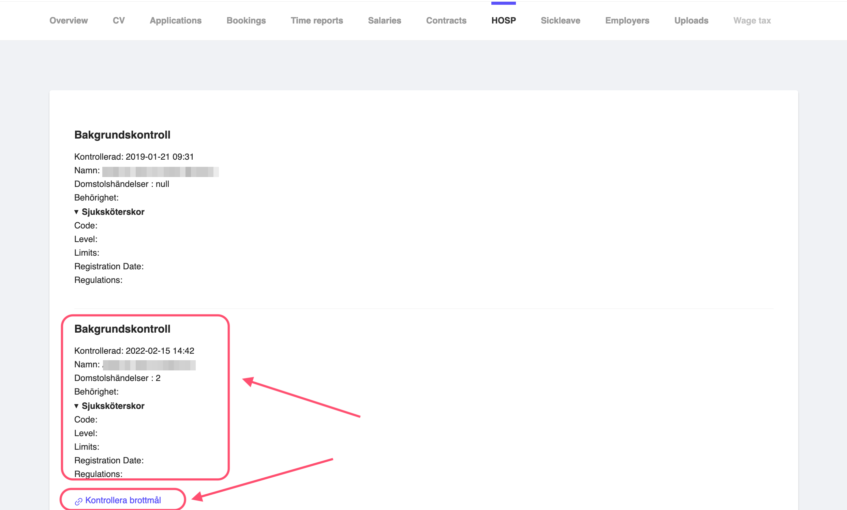Select the Time reports tab
This screenshot has height=510, width=847.
(x=316, y=20)
